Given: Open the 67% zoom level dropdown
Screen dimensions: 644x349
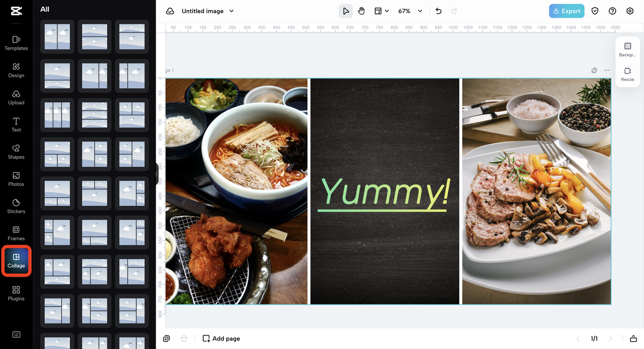Looking at the screenshot, I should pyautogui.click(x=410, y=11).
